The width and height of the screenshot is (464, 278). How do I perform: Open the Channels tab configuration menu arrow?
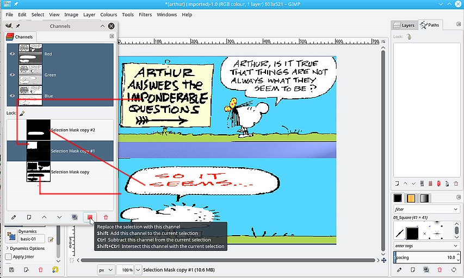112,36
